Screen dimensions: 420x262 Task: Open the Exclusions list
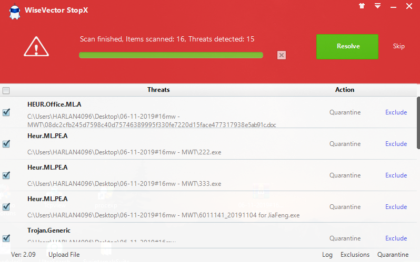[x=355, y=255]
